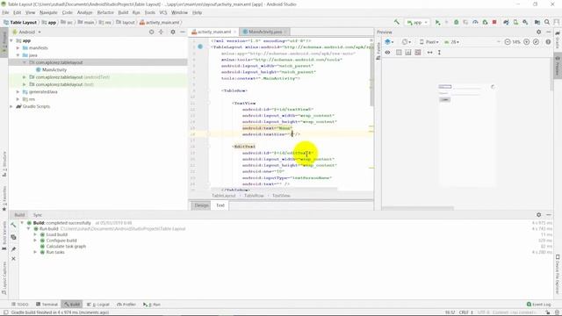The width and height of the screenshot is (562, 316).
Task: Open the Navigate menu
Action: pos(48,12)
